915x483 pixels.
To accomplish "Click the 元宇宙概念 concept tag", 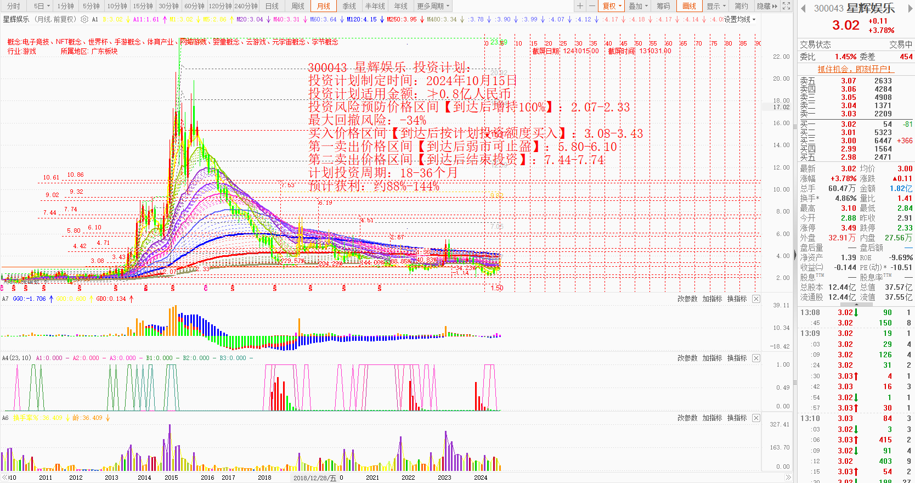I will tap(289, 42).
